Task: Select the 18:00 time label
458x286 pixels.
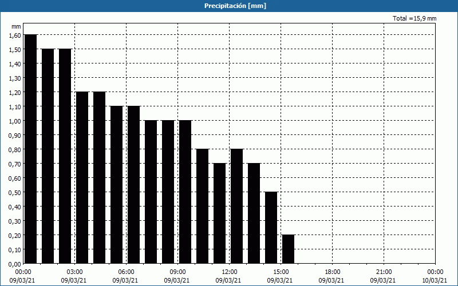Action: (x=332, y=272)
